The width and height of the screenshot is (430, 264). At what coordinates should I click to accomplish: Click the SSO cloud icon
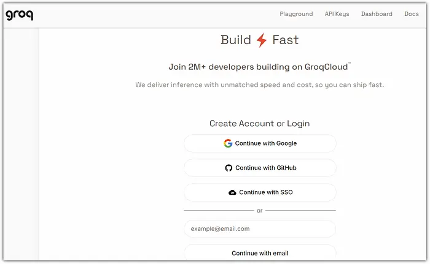click(232, 192)
